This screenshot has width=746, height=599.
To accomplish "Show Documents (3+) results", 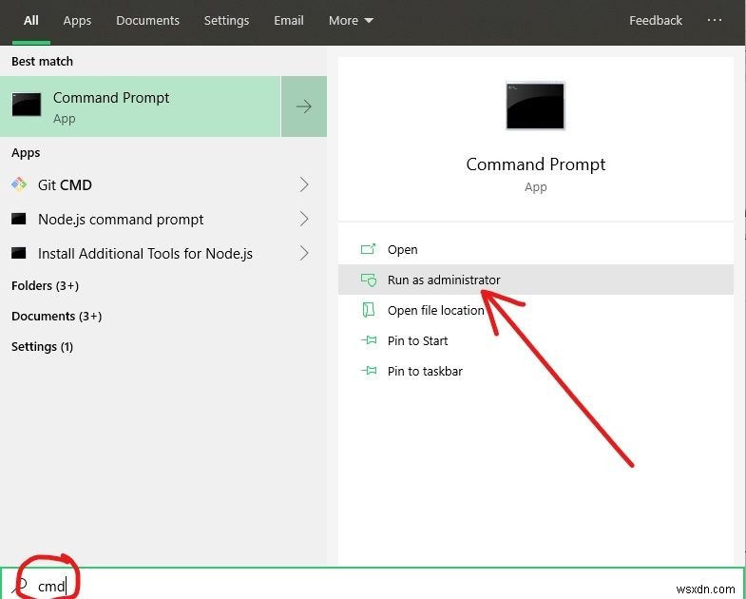I will pyautogui.click(x=57, y=317).
